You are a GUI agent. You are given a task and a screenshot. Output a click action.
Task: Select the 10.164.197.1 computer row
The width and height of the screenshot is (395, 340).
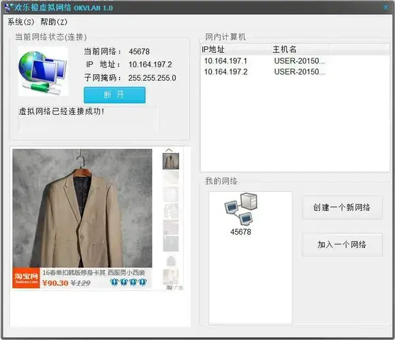(295, 61)
